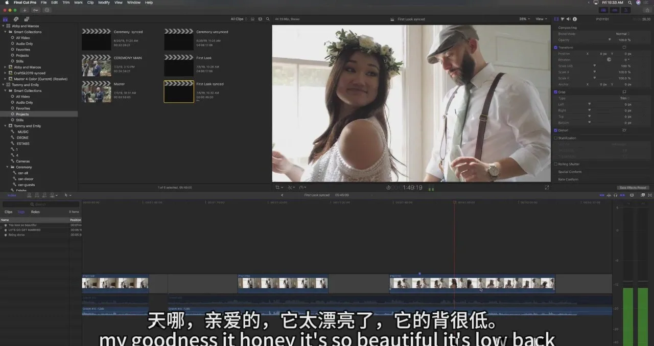This screenshot has width=654, height=346.
Task: Toggle the timeline panel visibility button
Action: coord(615,10)
